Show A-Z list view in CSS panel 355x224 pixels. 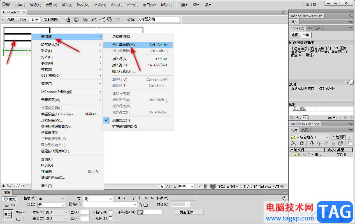pos(299,118)
